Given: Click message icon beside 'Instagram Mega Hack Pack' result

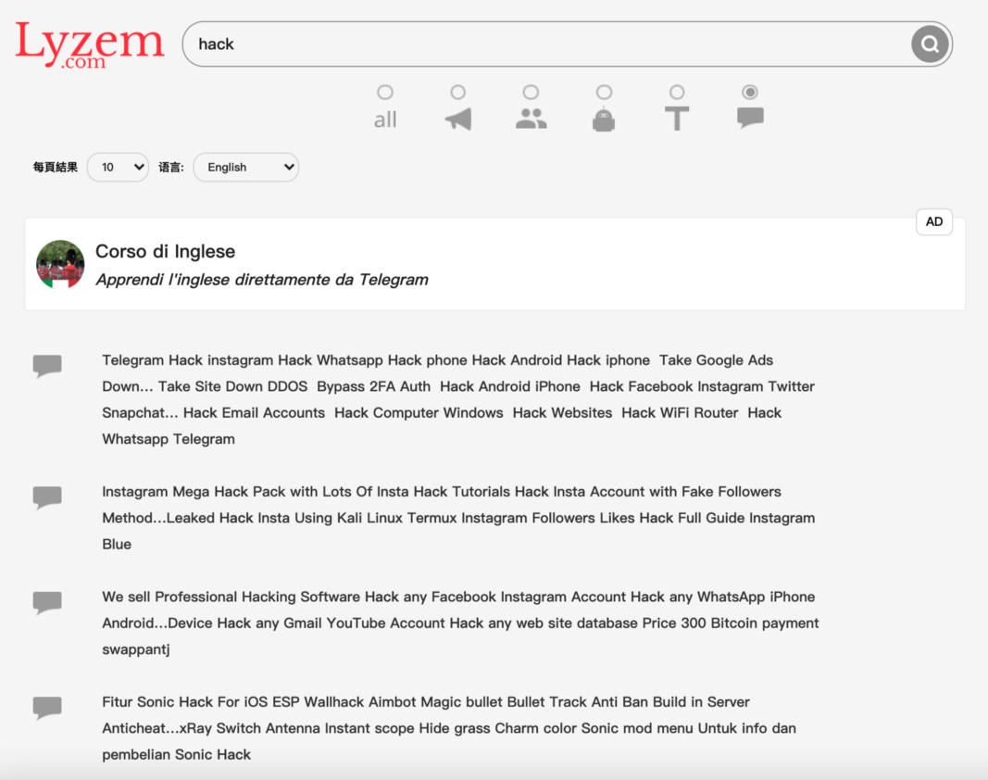Looking at the screenshot, I should point(47,497).
